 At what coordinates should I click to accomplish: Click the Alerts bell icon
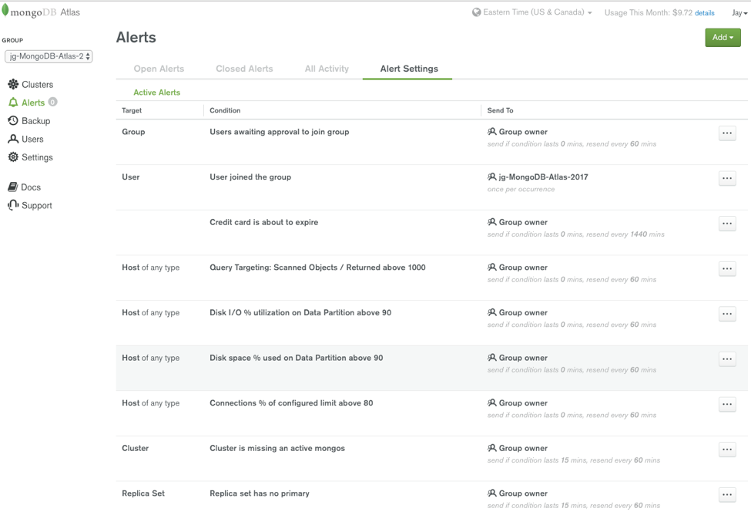click(x=13, y=103)
